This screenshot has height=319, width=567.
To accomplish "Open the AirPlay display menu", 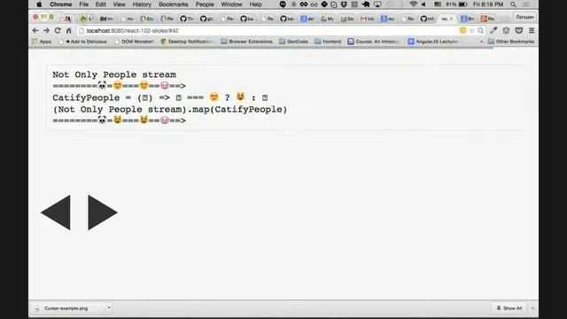I will pyautogui.click(x=377, y=4).
